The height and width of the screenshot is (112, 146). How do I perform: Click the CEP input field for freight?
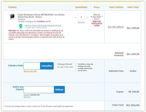click(x=32, y=66)
